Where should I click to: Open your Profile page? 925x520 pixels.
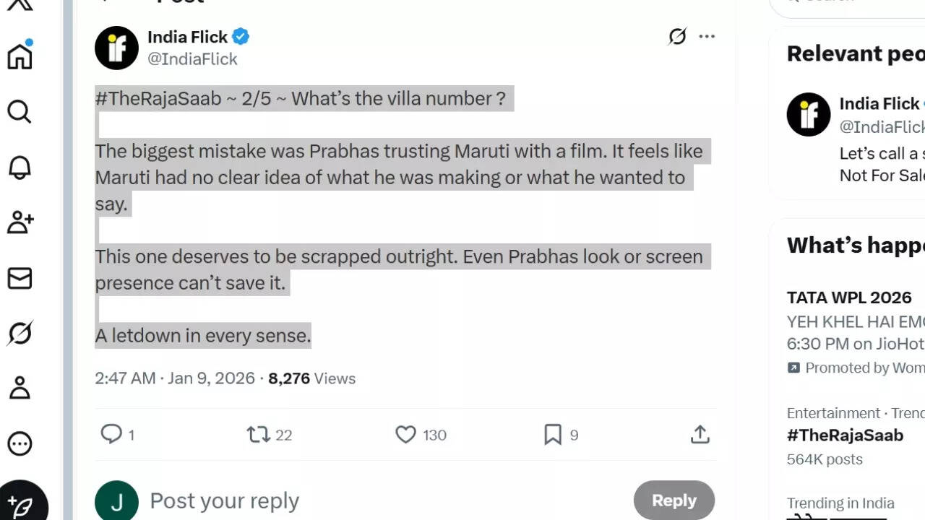click(20, 389)
